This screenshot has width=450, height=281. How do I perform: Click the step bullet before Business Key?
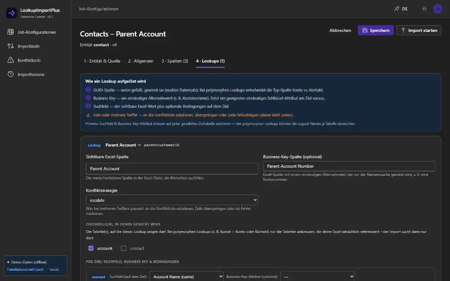coord(88,98)
